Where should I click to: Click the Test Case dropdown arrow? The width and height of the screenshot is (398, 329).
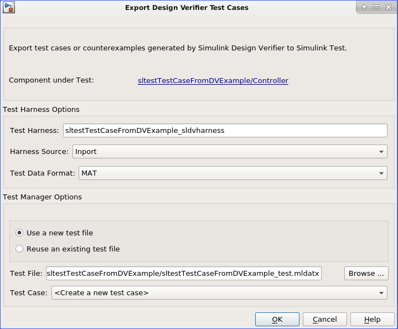click(x=382, y=293)
